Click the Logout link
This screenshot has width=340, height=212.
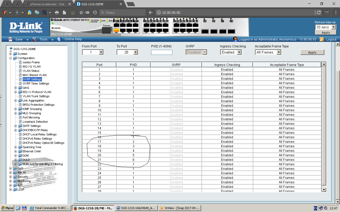coord(331,39)
